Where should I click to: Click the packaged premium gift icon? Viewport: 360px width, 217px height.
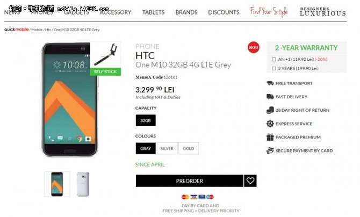pyautogui.click(x=270, y=137)
